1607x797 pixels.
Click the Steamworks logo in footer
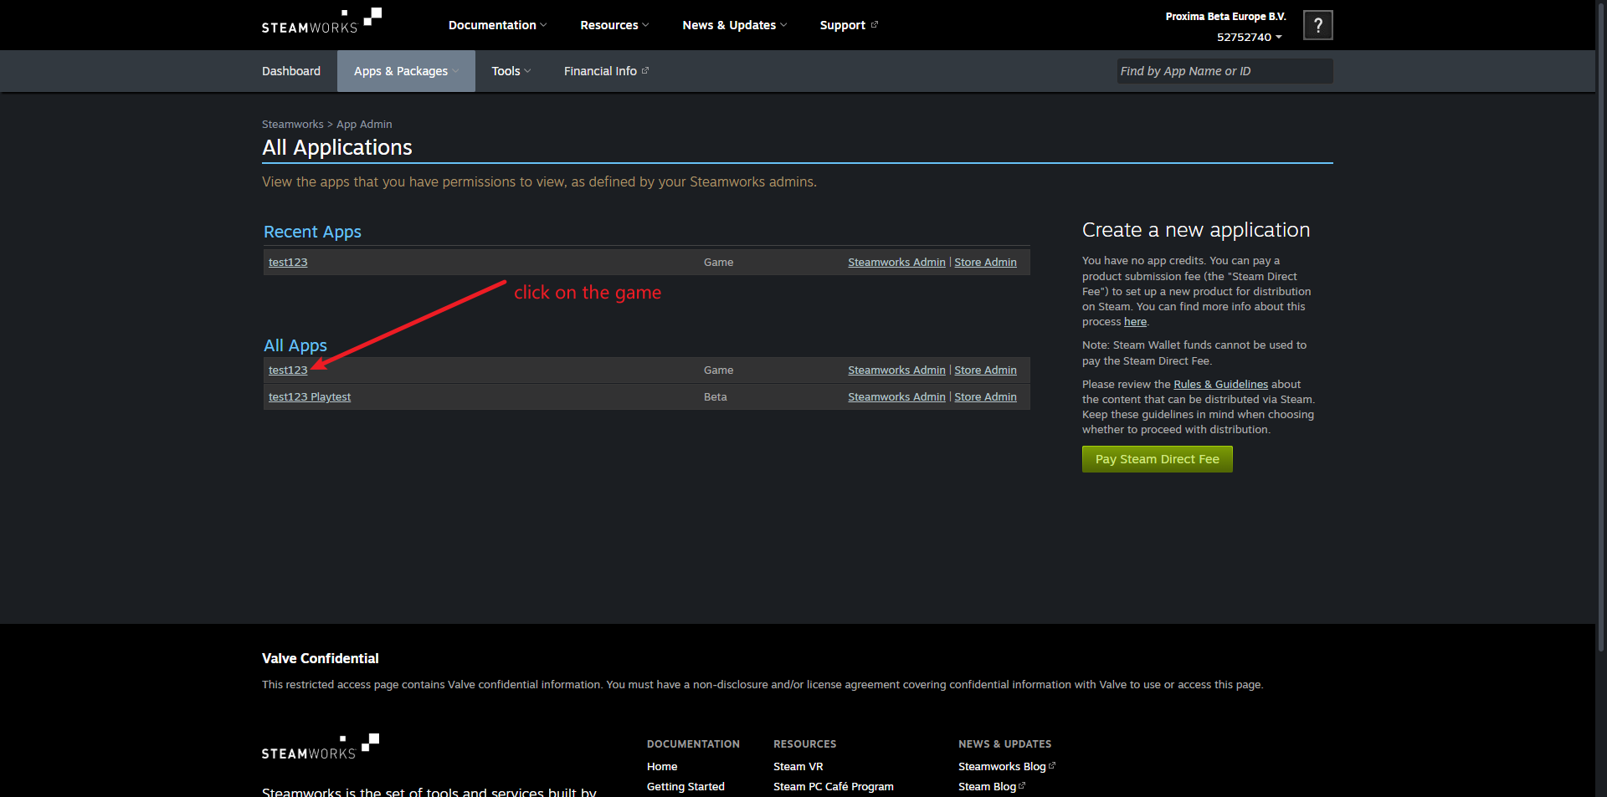coord(320,748)
